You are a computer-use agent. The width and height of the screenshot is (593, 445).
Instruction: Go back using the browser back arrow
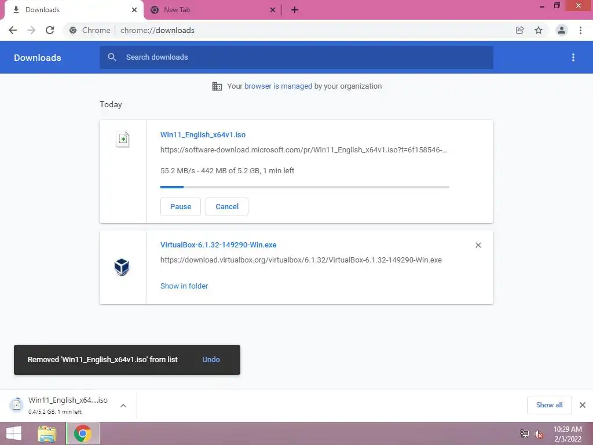pos(13,30)
